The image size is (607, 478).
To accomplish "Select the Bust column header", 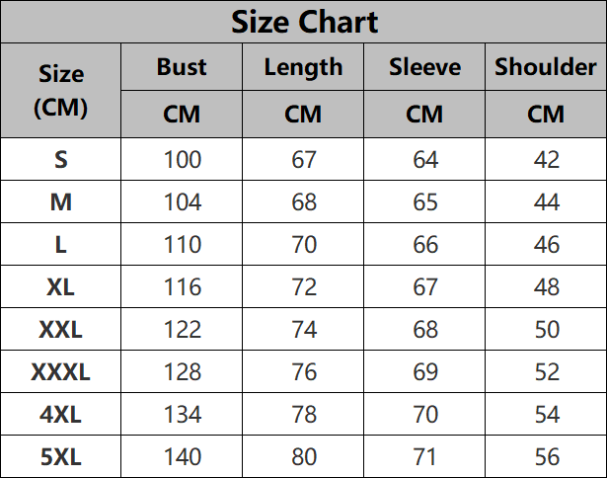I will click(x=182, y=67).
